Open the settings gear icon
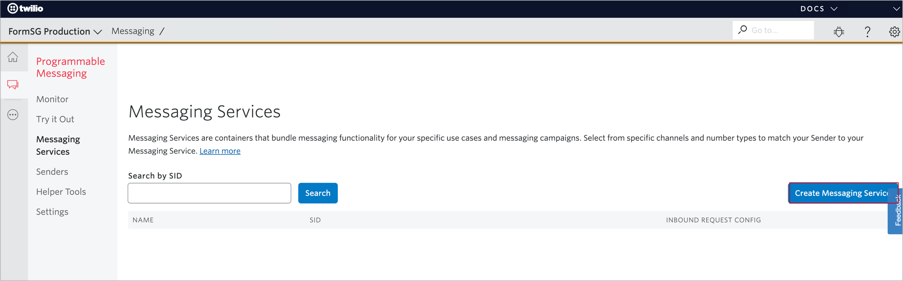 pyautogui.click(x=894, y=31)
